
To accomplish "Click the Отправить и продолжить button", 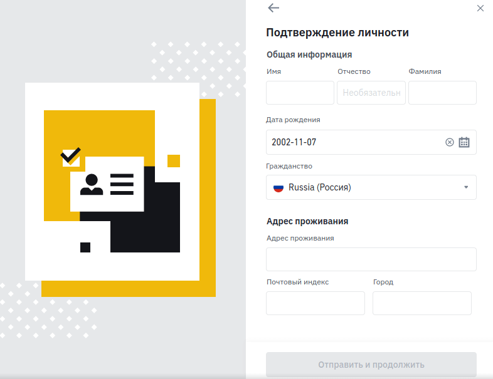I will point(371,364).
